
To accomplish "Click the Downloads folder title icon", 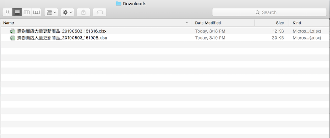I will 118,4.
